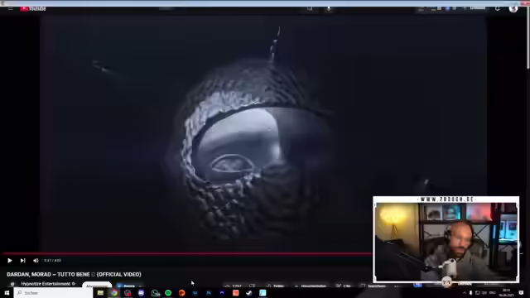Click the YouTube search magnifier button

pyautogui.click(x=310, y=8)
